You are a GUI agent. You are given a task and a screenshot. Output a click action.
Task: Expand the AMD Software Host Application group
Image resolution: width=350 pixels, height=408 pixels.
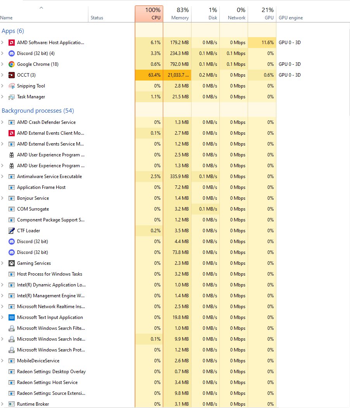click(2, 43)
